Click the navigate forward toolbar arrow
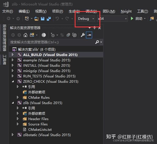This screenshot has height=144, width=157. point(18,19)
